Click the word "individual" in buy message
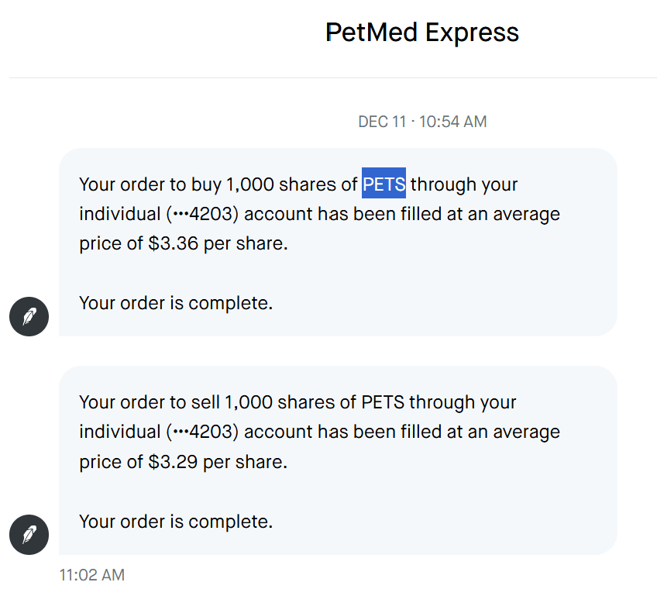657x589 pixels. point(119,214)
